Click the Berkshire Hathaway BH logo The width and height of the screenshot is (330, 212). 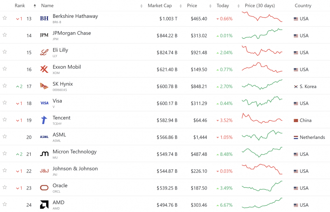click(x=44, y=19)
